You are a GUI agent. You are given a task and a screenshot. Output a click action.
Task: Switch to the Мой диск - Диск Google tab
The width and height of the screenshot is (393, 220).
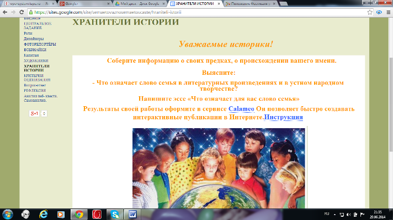click(140, 3)
